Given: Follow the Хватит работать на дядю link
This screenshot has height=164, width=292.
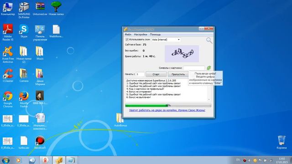Looking at the screenshot, I should [167, 110].
